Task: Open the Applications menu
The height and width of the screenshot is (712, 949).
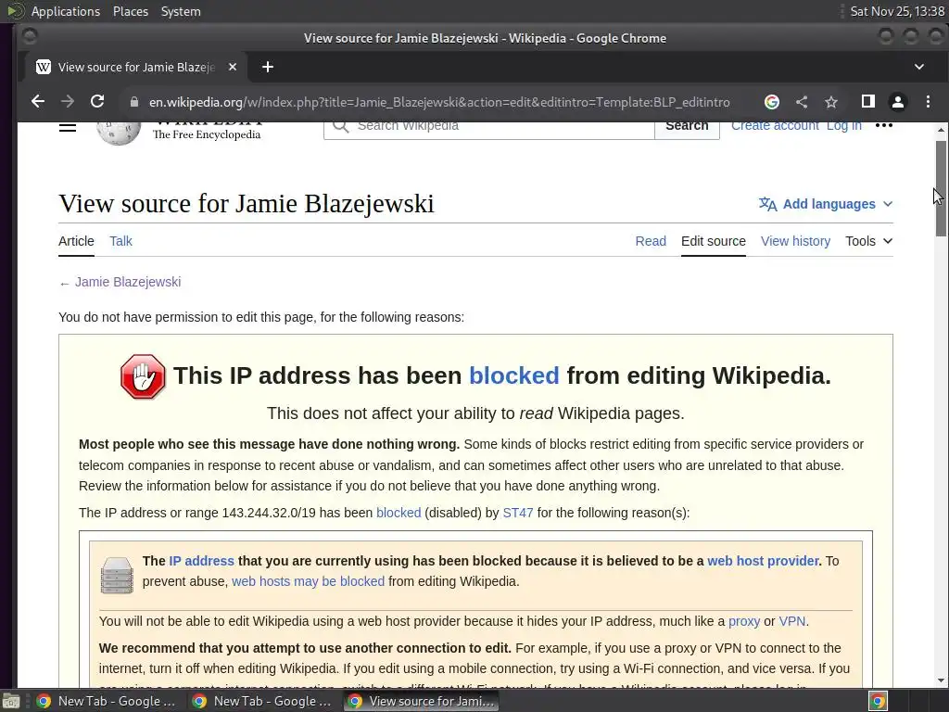Action: [66, 11]
